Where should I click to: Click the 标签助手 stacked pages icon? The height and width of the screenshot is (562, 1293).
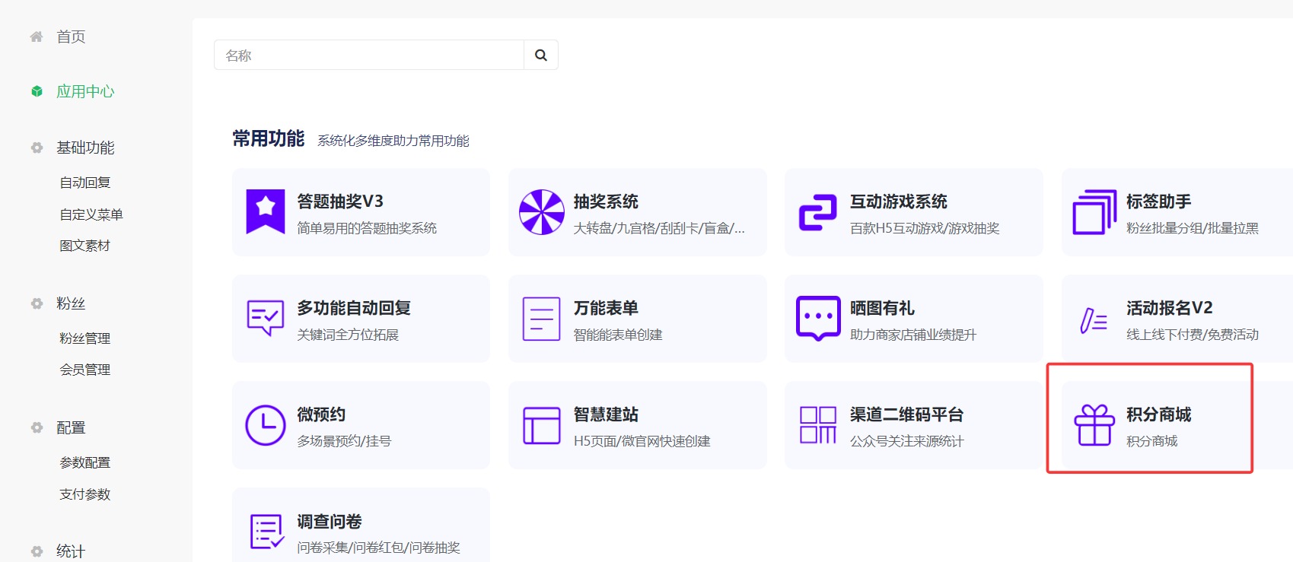pyautogui.click(x=1094, y=212)
